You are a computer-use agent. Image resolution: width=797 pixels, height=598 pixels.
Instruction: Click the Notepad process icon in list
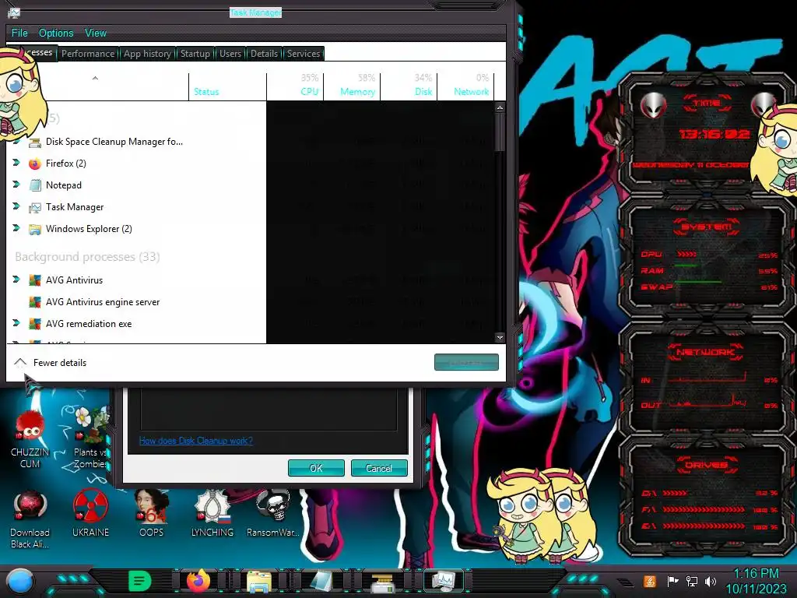coord(34,185)
